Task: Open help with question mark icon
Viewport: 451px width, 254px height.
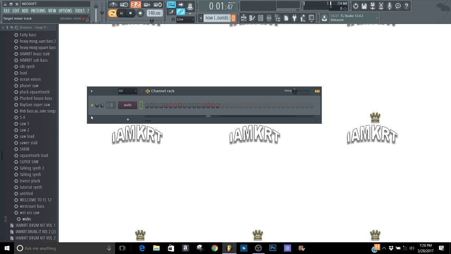Action: [x=407, y=6]
